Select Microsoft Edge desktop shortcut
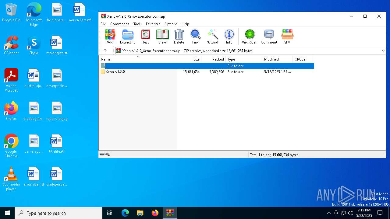This screenshot has height=219, width=390. coord(34,14)
